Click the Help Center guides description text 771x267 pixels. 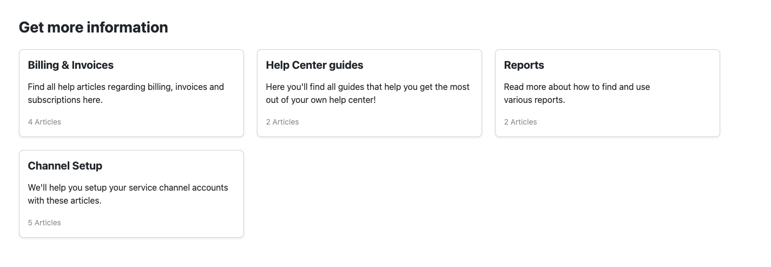tap(368, 87)
